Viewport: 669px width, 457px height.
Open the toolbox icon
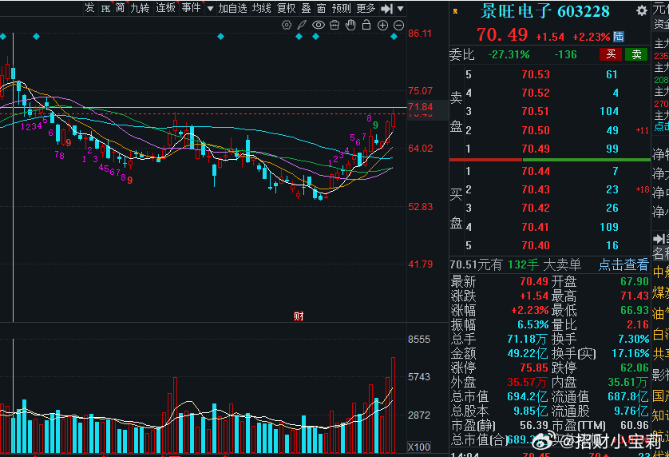click(x=334, y=26)
